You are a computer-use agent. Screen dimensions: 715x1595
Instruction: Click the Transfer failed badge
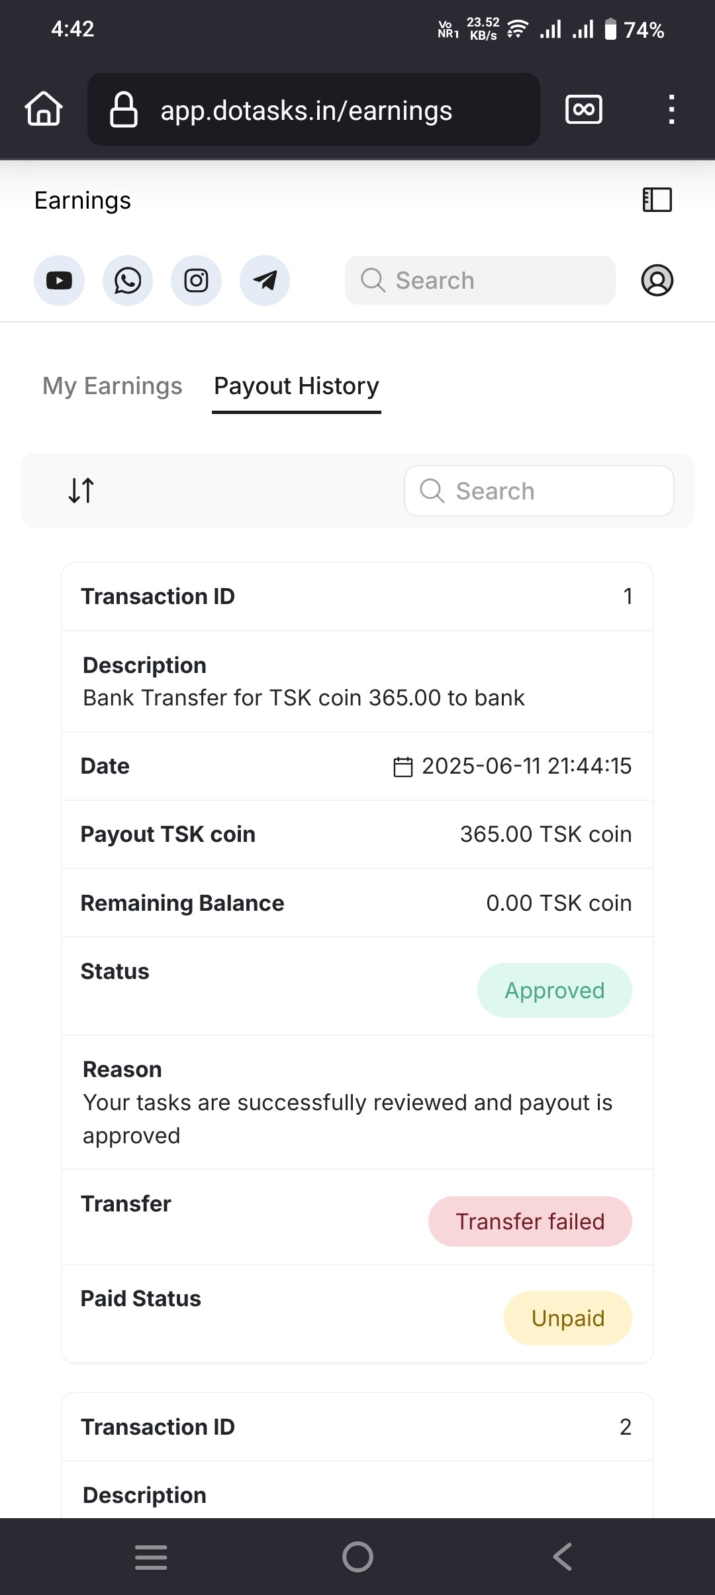pos(530,1221)
